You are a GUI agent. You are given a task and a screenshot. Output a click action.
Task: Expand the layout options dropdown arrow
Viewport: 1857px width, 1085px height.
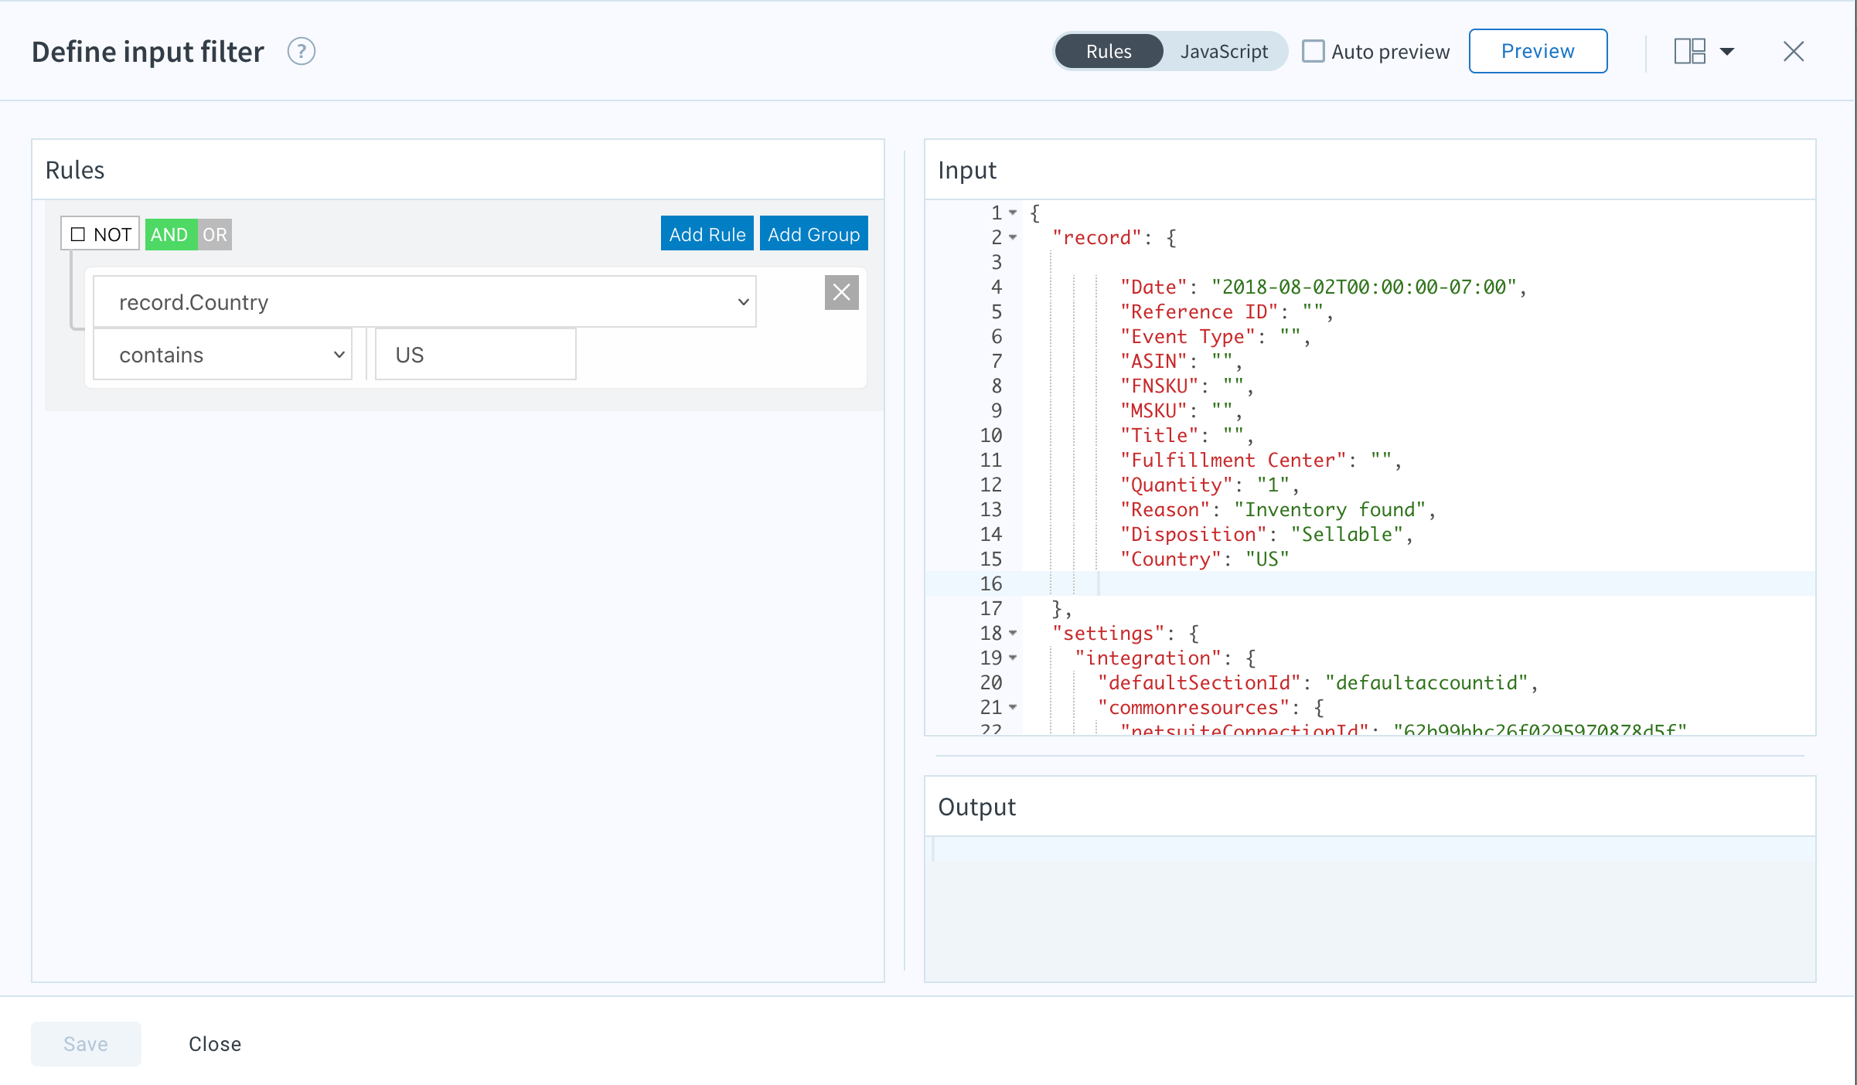[x=1727, y=52]
